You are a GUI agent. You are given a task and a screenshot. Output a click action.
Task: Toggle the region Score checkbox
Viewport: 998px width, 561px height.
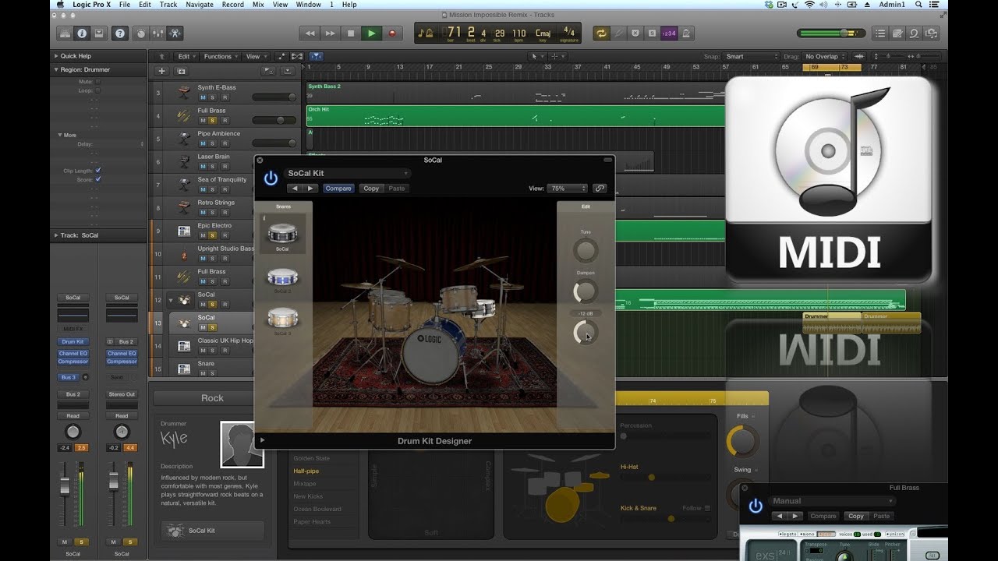click(98, 179)
